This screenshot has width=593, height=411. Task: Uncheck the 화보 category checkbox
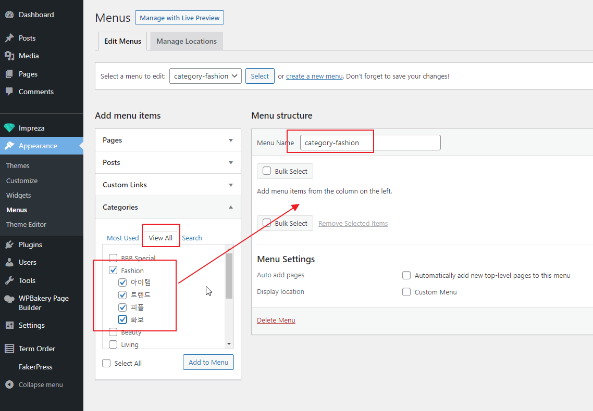[122, 319]
